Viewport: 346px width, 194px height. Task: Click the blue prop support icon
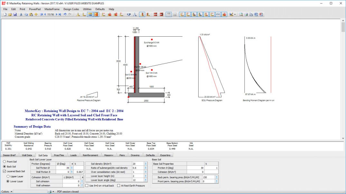tap(129, 14)
